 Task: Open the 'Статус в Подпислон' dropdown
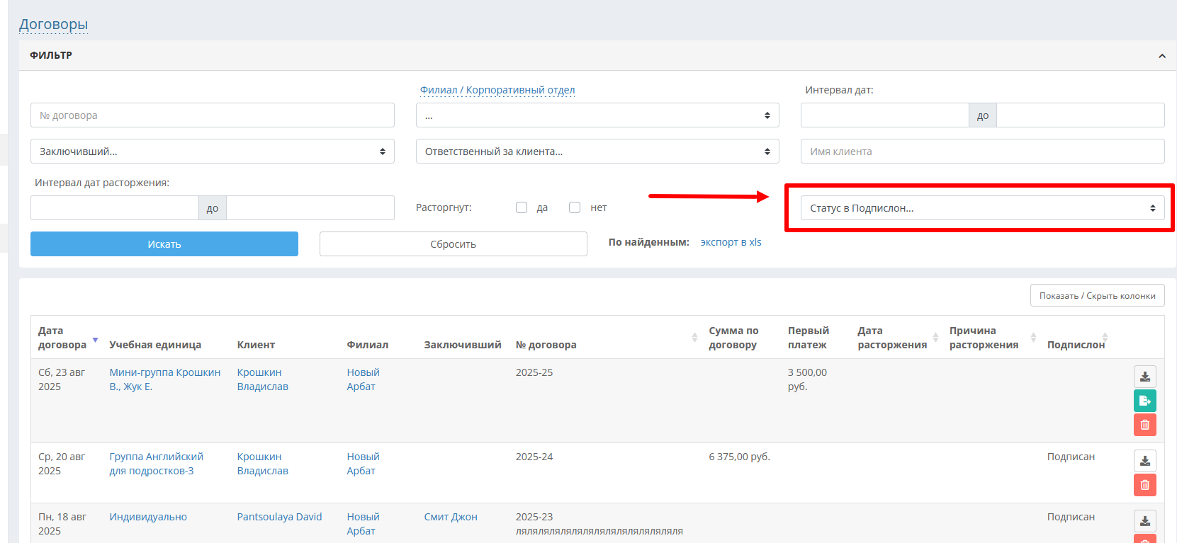pyautogui.click(x=981, y=208)
